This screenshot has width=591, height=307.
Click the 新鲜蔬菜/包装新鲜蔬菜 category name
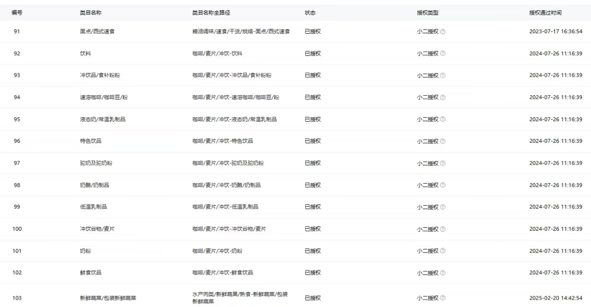[x=105, y=298]
